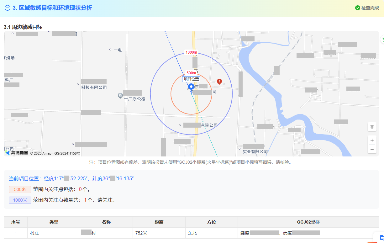This screenshot has width=384, height=243.
Task: Click the blue project location pin
Action: click(x=191, y=87)
